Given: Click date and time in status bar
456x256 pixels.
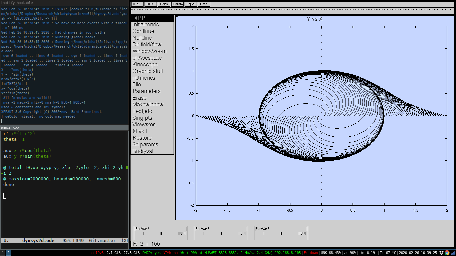Looking at the screenshot, I should [418, 253].
